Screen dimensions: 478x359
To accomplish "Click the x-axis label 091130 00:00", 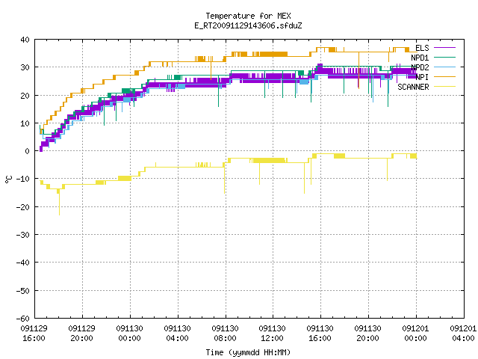I will 130,334.
